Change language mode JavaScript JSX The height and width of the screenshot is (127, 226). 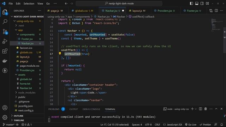tap(173, 125)
